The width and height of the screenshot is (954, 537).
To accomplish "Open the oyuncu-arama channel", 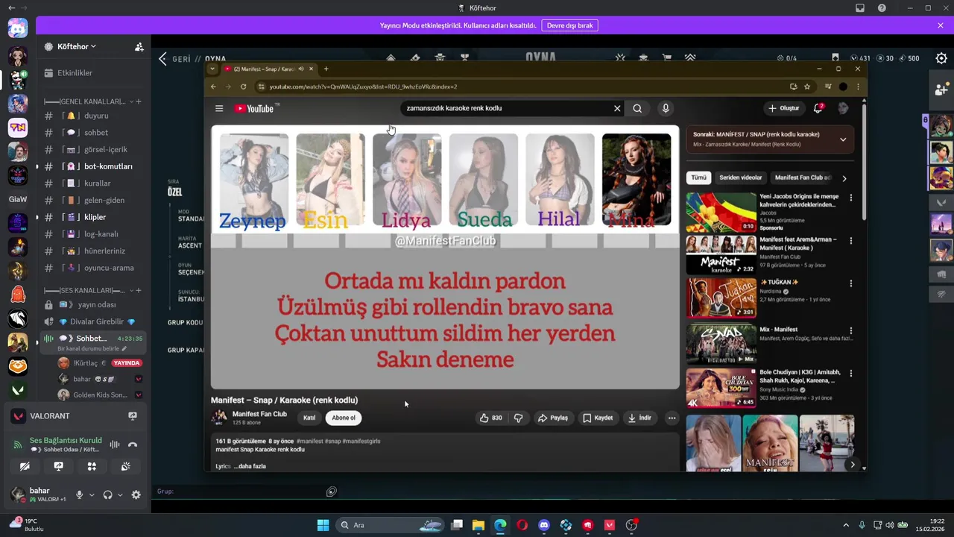I will click(92, 268).
